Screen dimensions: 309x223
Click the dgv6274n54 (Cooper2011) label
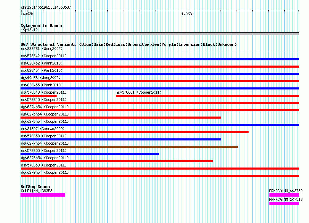45,107
